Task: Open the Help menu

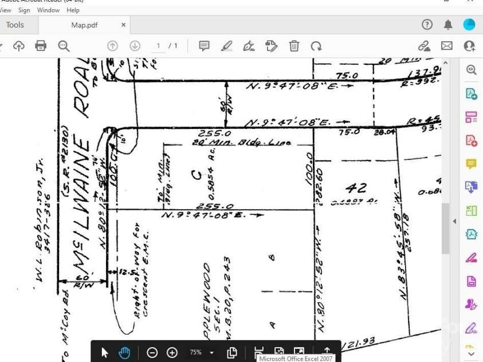Action: [x=73, y=10]
